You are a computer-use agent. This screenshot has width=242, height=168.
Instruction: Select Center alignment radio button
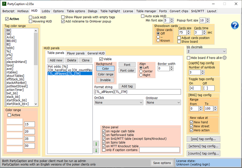pos(141,71)
